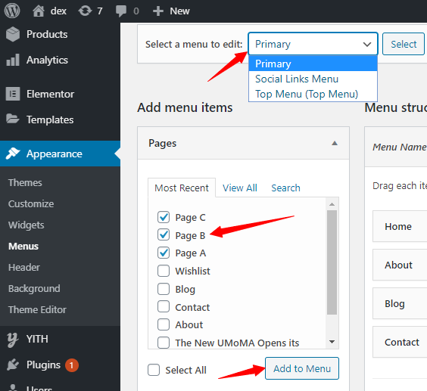Viewport: 427px width, 391px height.
Task: Open Widgets in the Appearance submenu
Action: point(26,225)
